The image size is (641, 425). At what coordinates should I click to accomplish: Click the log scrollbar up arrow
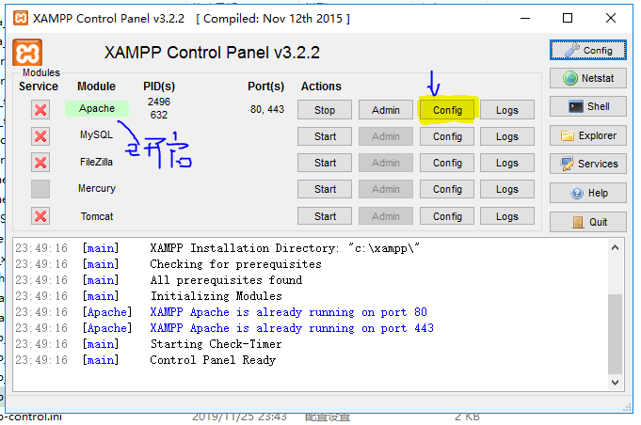615,247
